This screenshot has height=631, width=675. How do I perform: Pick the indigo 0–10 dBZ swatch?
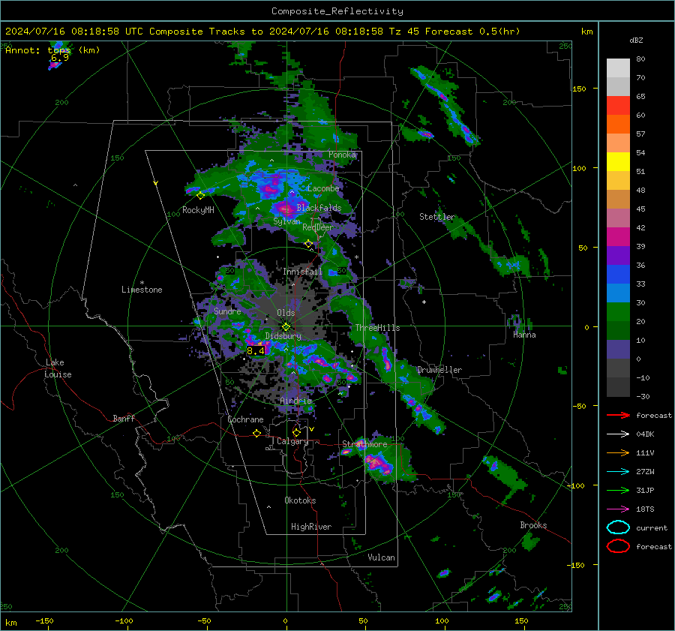pyautogui.click(x=618, y=350)
